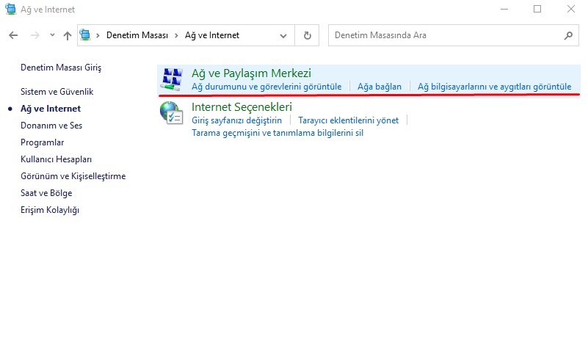The height and width of the screenshot is (348, 588).
Task: Go to Denetim Masası Giriş
Action: point(61,68)
